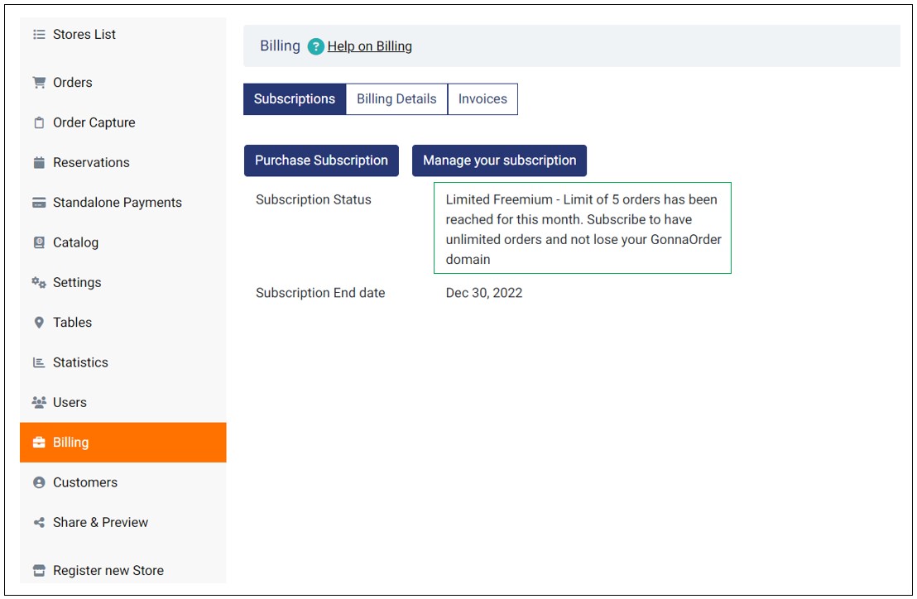Screen dimensions: 917x599
Task: Open the Share & Preview label
Action: (101, 522)
